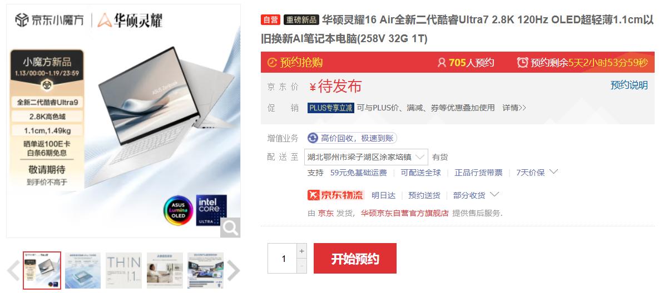
Task: Select the second chip thumbnail image
Action: tap(83, 270)
